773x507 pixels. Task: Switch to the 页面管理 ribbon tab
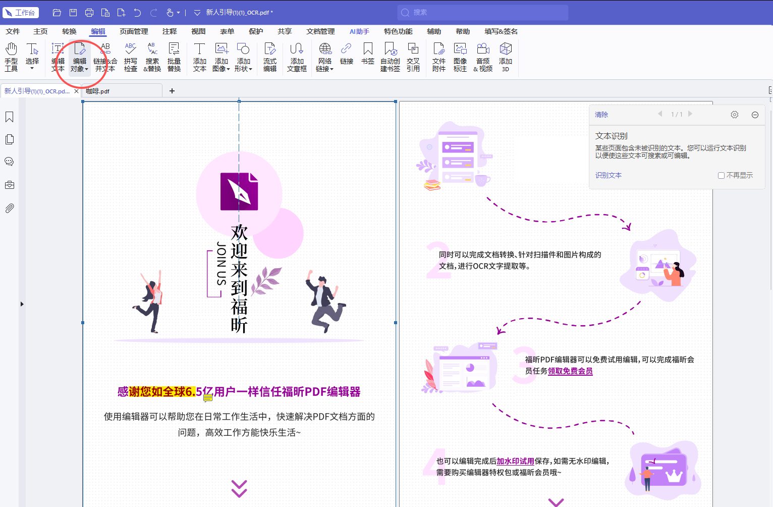(x=134, y=31)
